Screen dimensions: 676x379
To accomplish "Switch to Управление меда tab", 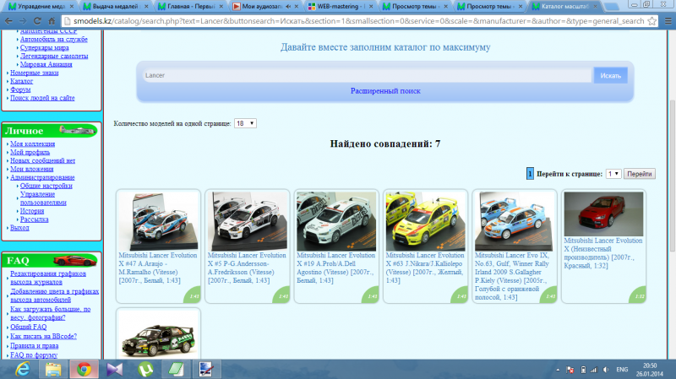I will 41,7.
